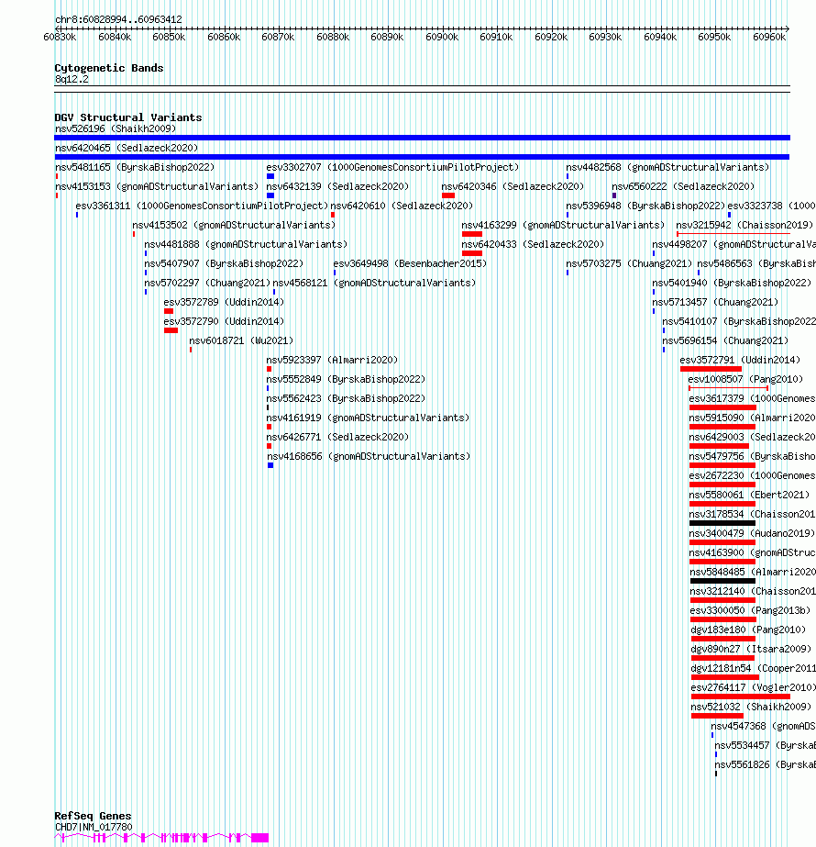816x847 pixels.
Task: Click the red bar under esv2764117
Action: pos(741,697)
